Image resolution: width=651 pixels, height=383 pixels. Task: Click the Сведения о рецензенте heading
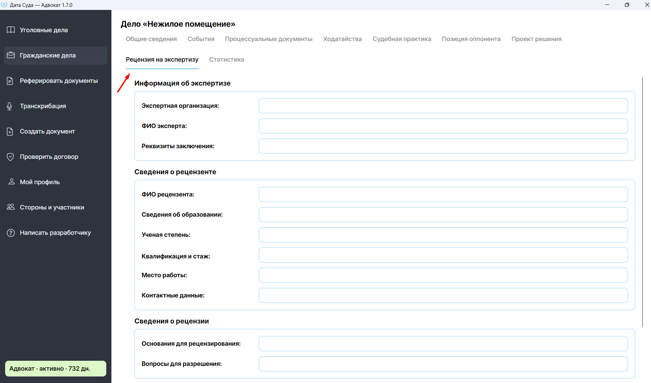coord(175,172)
